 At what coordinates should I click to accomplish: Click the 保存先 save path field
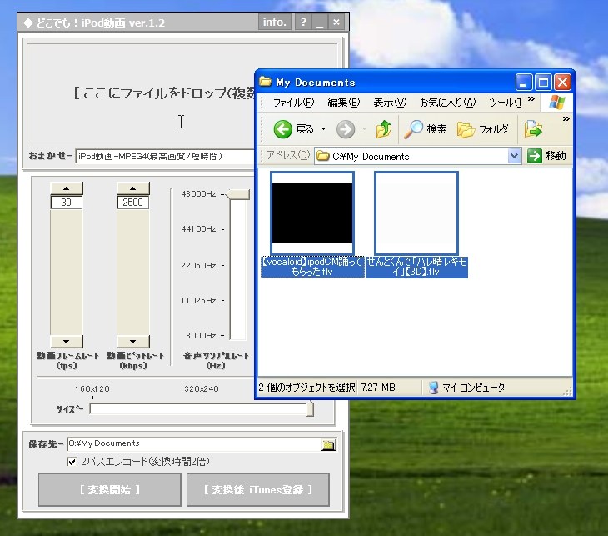tap(194, 444)
